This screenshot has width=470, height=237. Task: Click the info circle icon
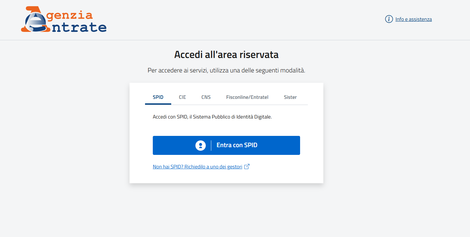(x=389, y=19)
